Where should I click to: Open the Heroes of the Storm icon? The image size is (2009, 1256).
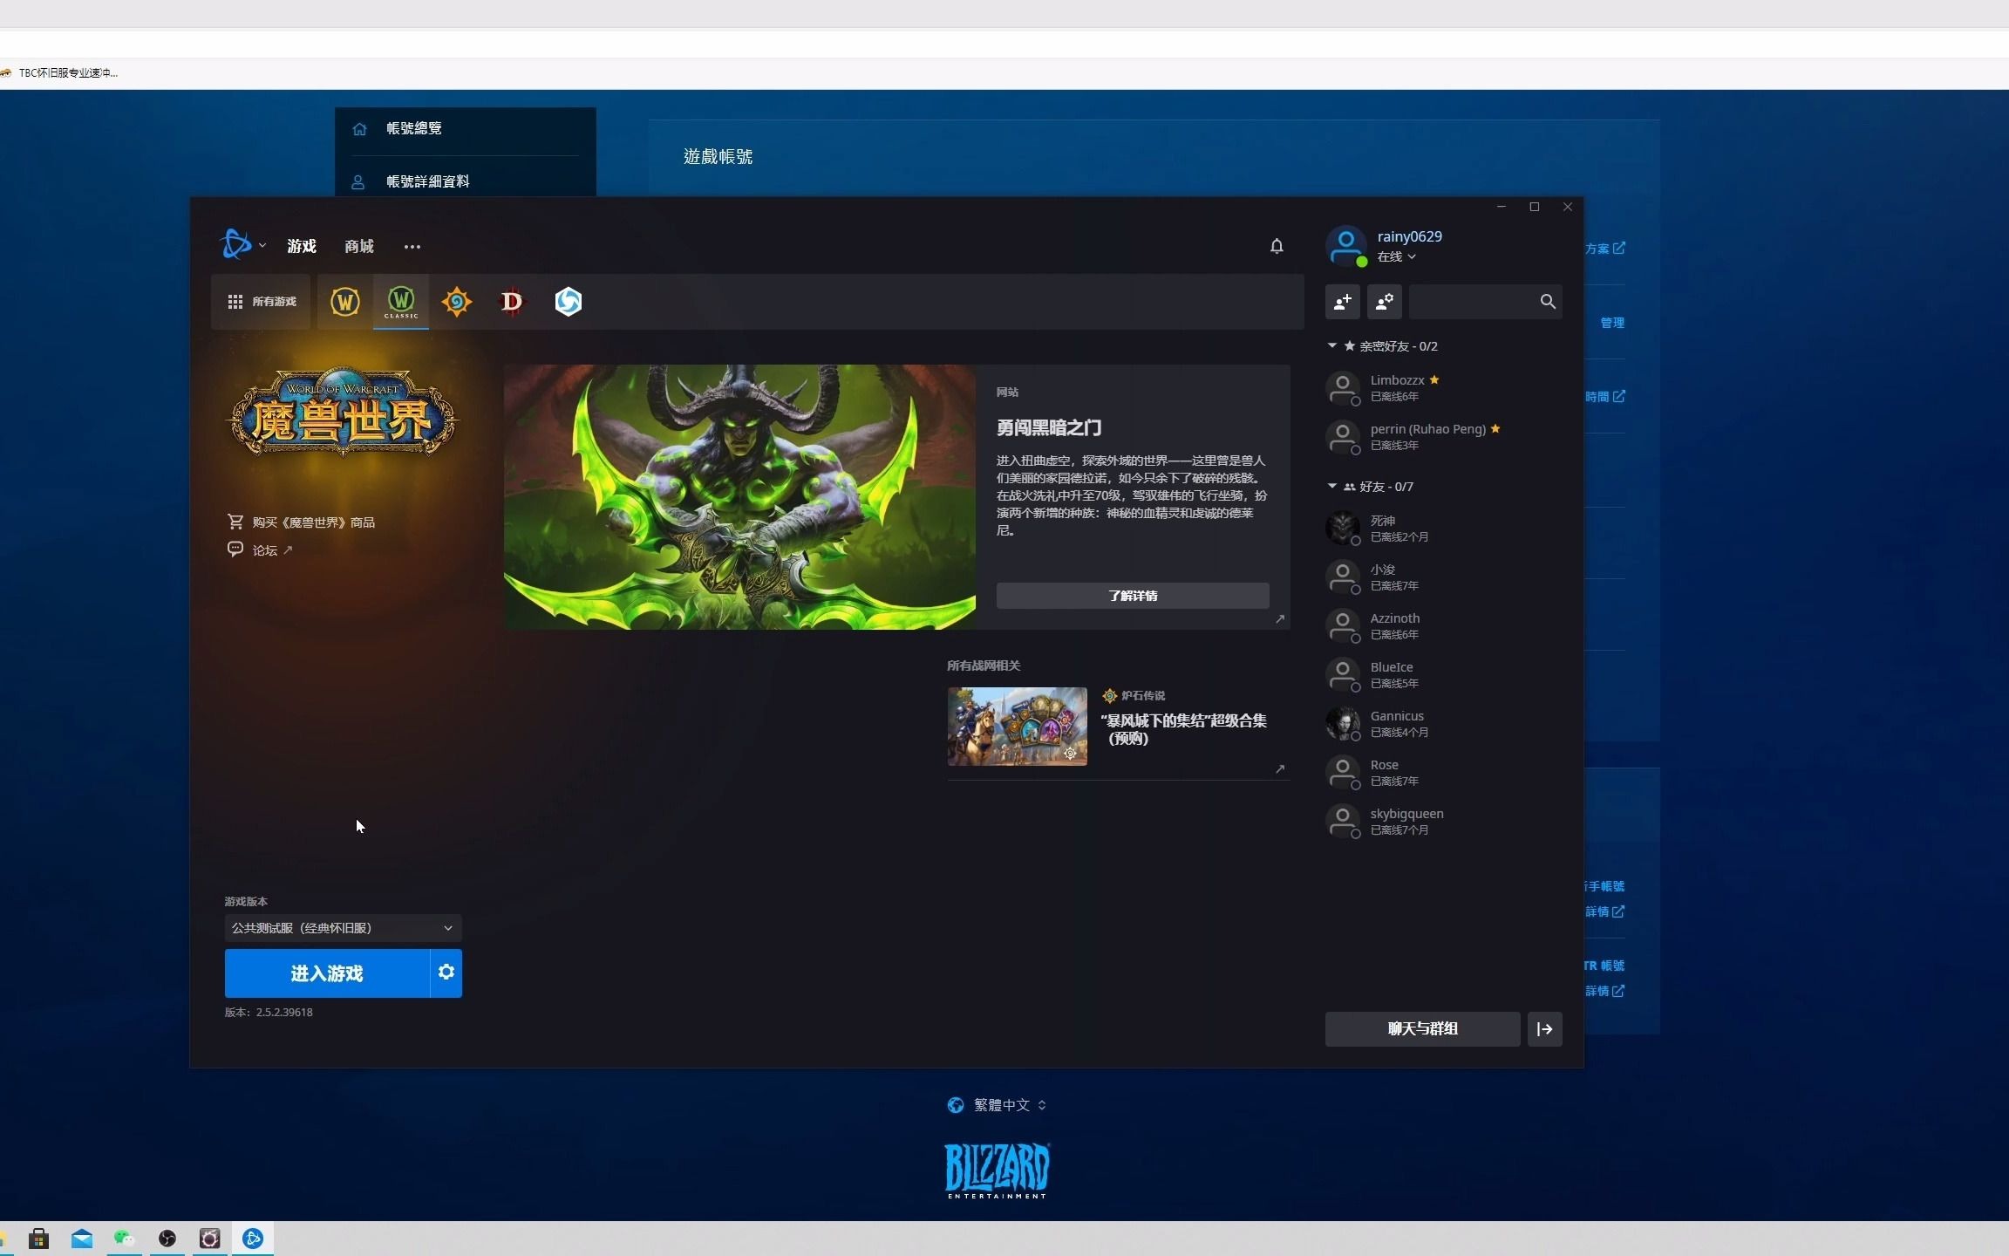(568, 302)
